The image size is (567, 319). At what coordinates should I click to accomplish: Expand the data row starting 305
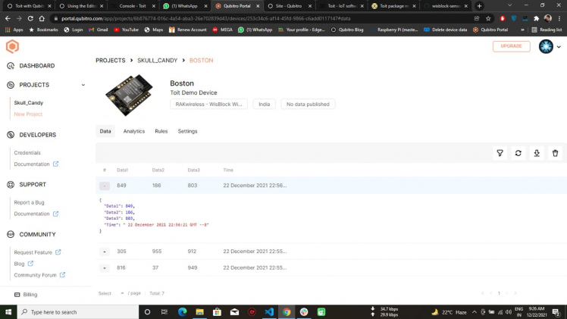point(105,252)
